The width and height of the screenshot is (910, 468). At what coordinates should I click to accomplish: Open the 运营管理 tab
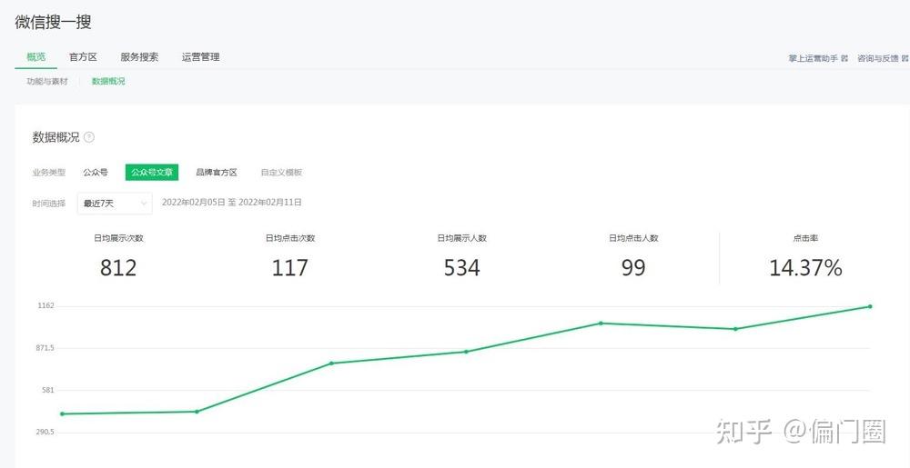(x=201, y=56)
